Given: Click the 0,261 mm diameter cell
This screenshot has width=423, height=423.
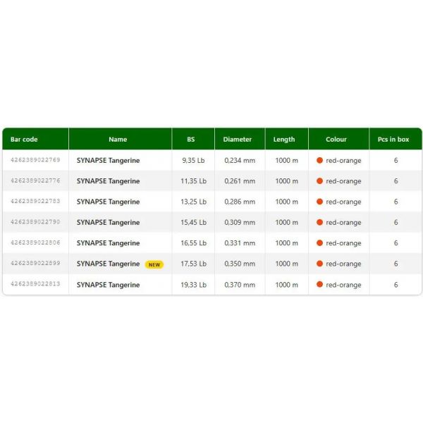Looking at the screenshot, I should tap(240, 181).
